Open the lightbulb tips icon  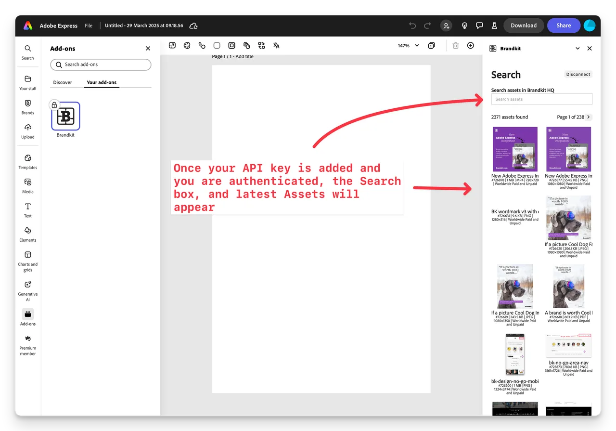point(464,26)
